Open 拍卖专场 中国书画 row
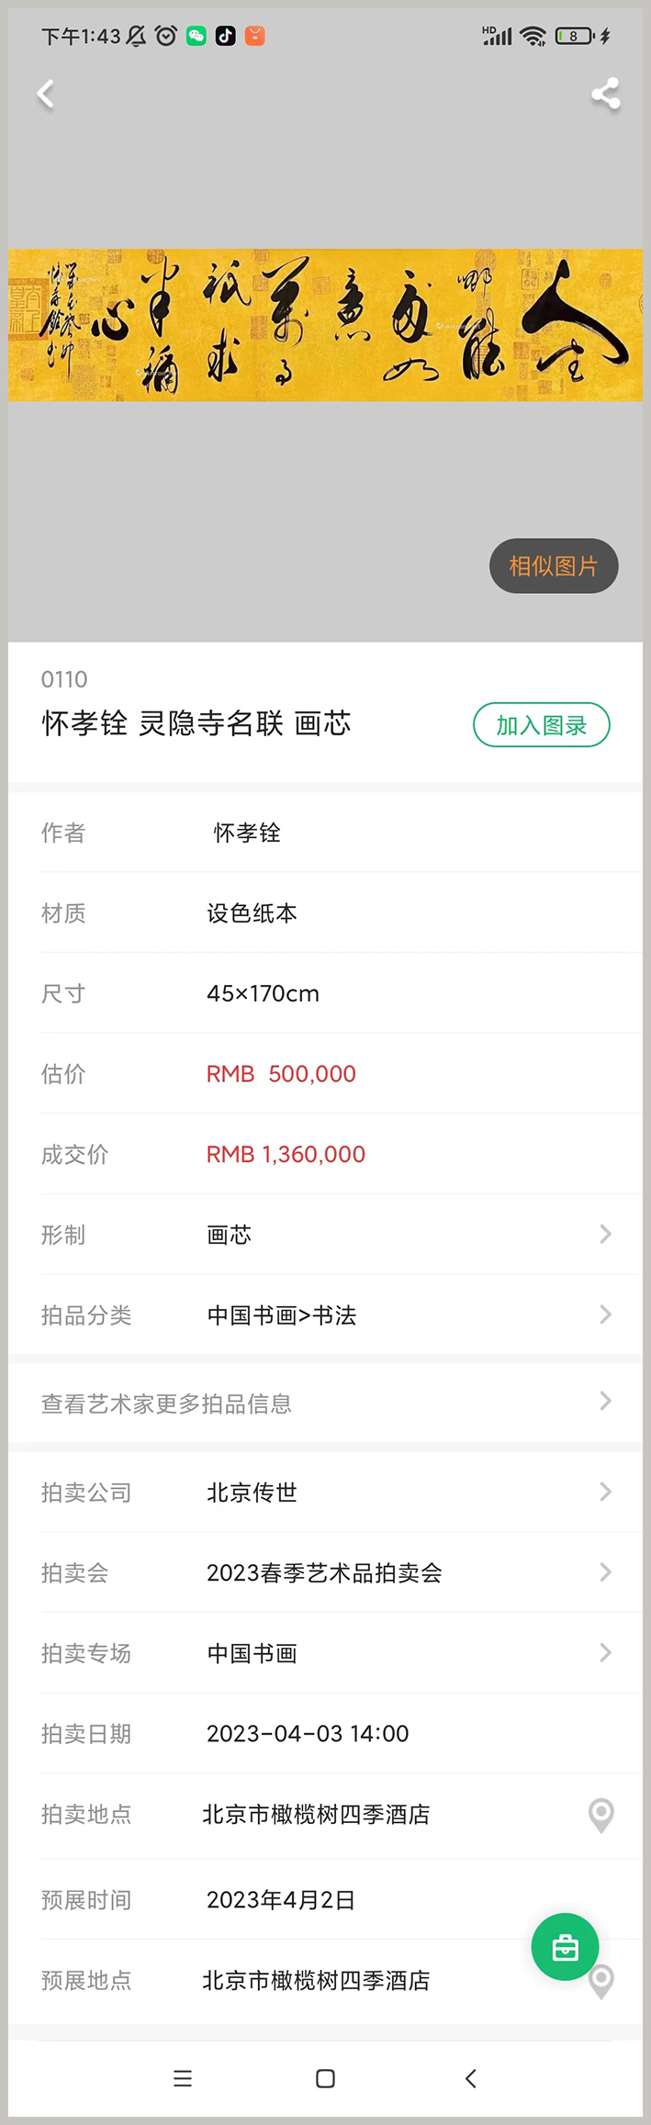Viewport: 651px width, 2125px height. [325, 1653]
